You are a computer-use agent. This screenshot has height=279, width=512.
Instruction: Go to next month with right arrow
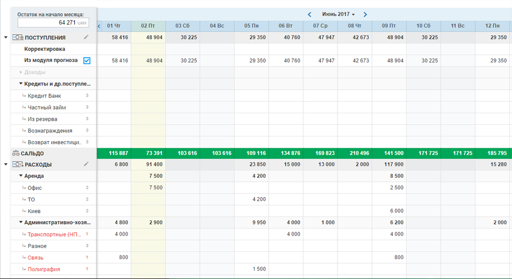click(365, 15)
